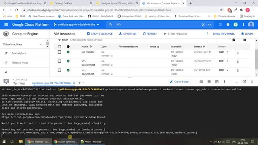This screenshot has width=258, height=145.
Task: Open the more actions menu beside START / RESUME
Action: coord(207,34)
